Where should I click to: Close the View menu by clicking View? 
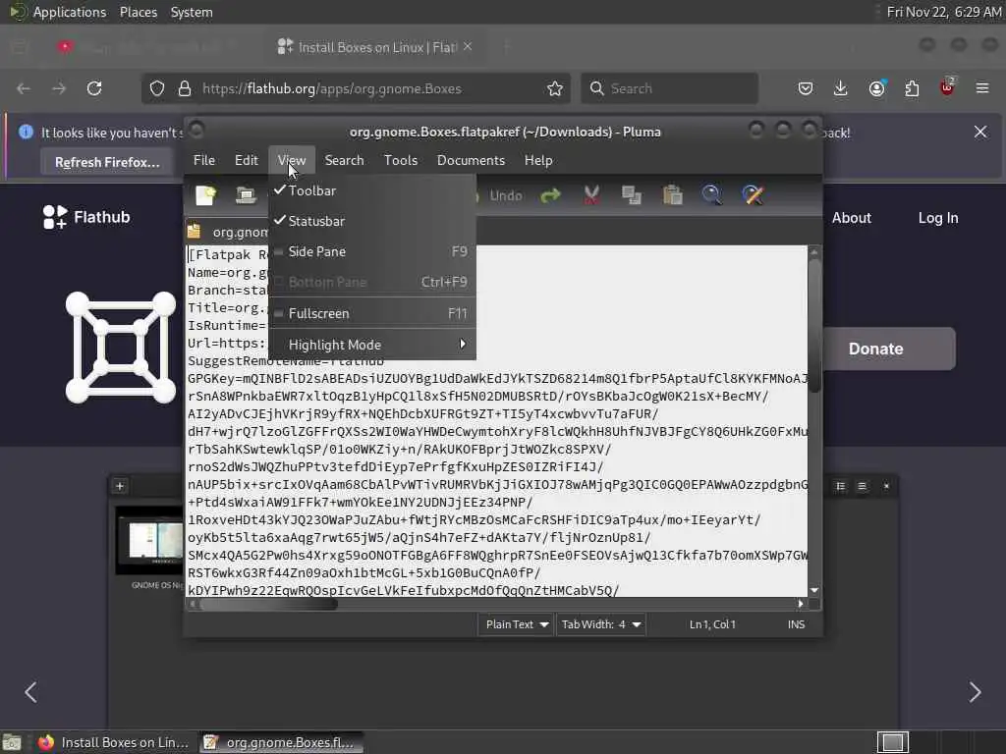292,160
